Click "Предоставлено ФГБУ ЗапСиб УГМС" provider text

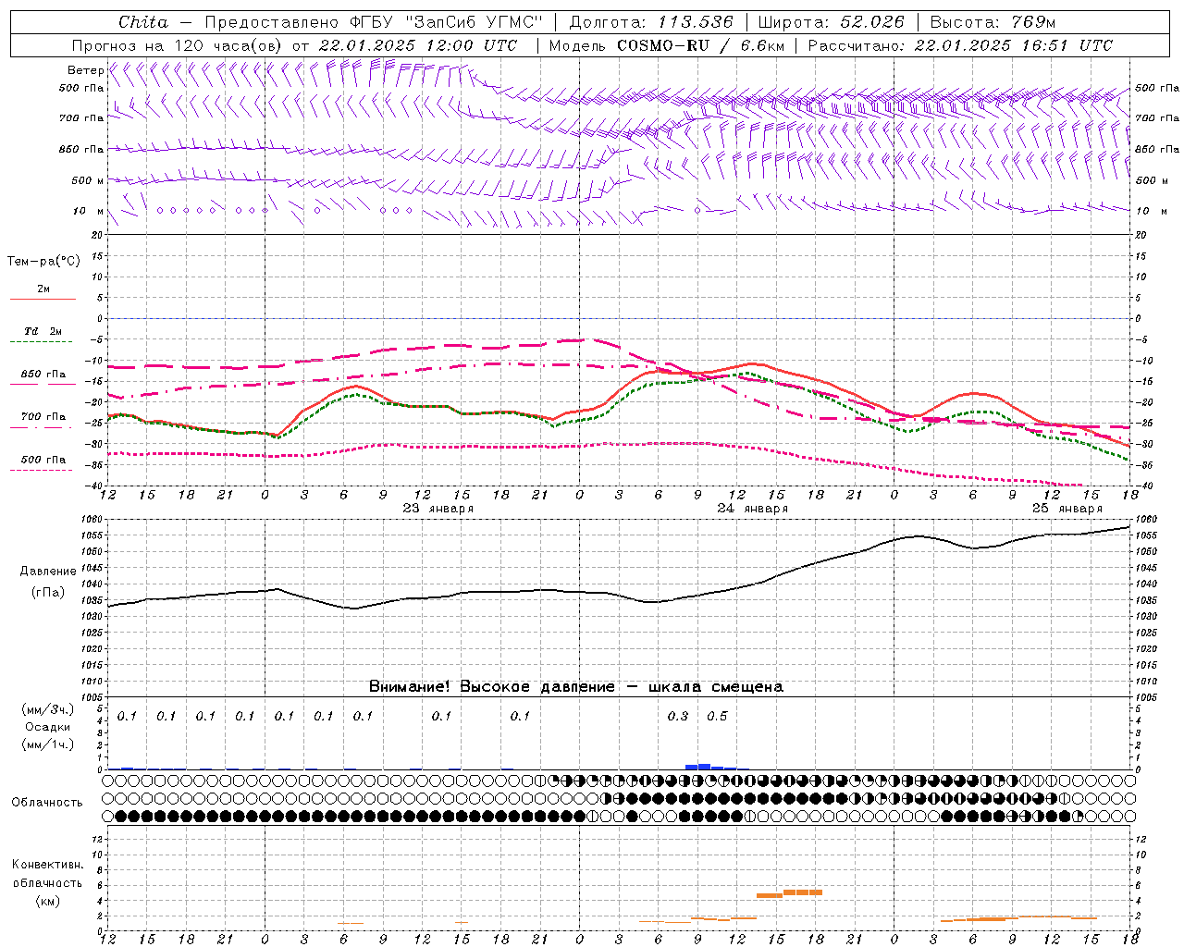[373, 22]
